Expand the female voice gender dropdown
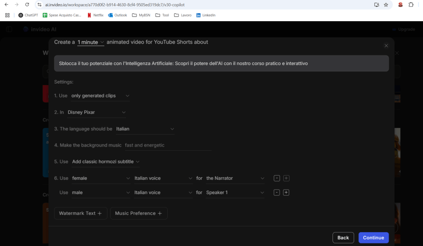Viewport: 423px width, 246px height. click(101, 178)
